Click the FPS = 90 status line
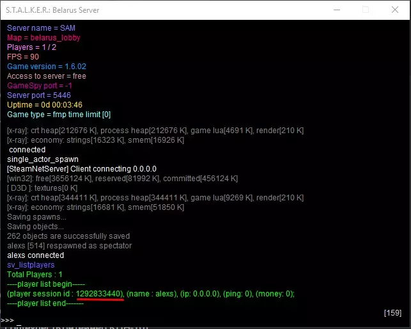 pos(23,57)
